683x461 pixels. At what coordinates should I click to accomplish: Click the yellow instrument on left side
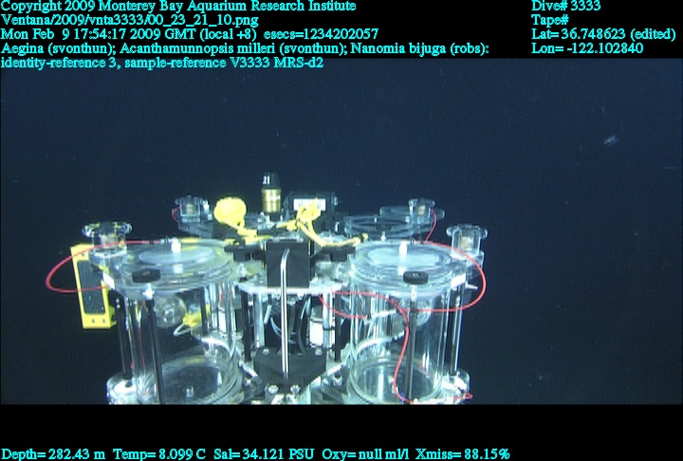pos(93,284)
